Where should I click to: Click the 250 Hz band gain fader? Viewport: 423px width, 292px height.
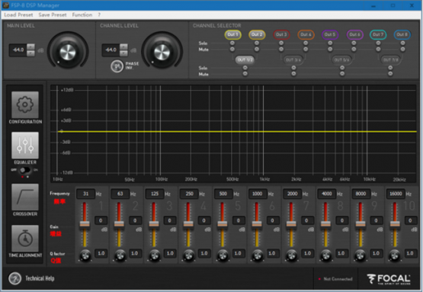click(188, 225)
